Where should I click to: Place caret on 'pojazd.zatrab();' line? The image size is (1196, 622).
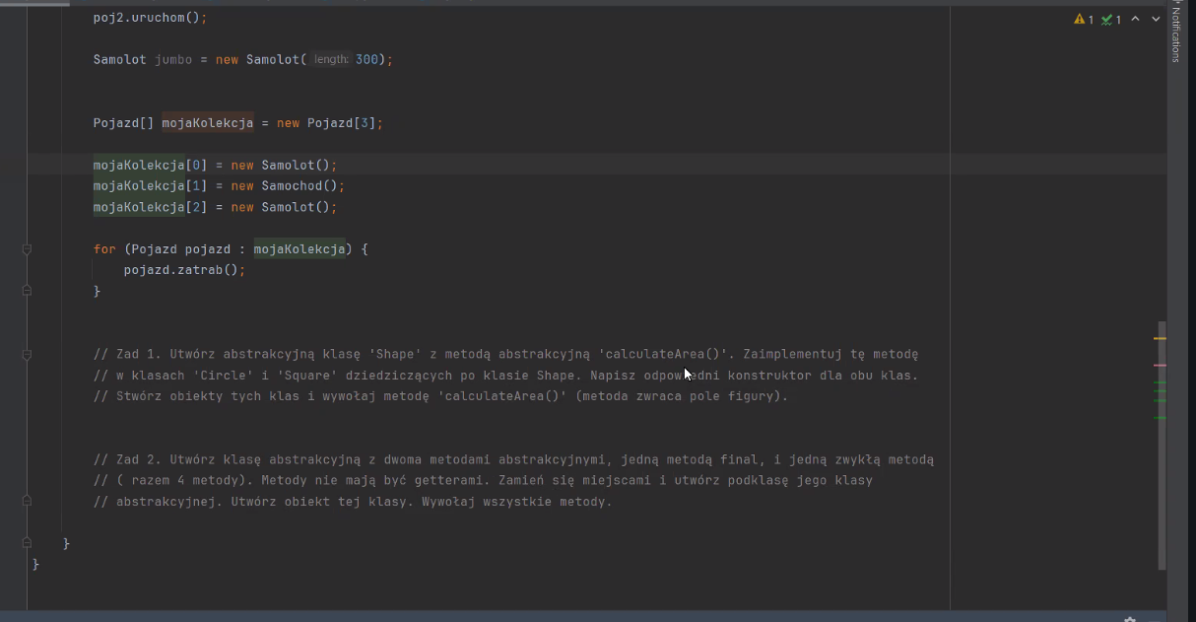point(184,270)
